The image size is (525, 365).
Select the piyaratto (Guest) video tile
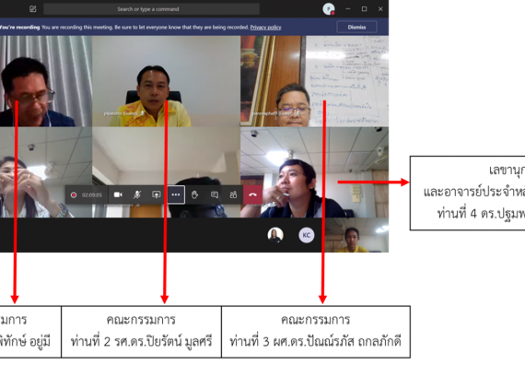coord(166,81)
